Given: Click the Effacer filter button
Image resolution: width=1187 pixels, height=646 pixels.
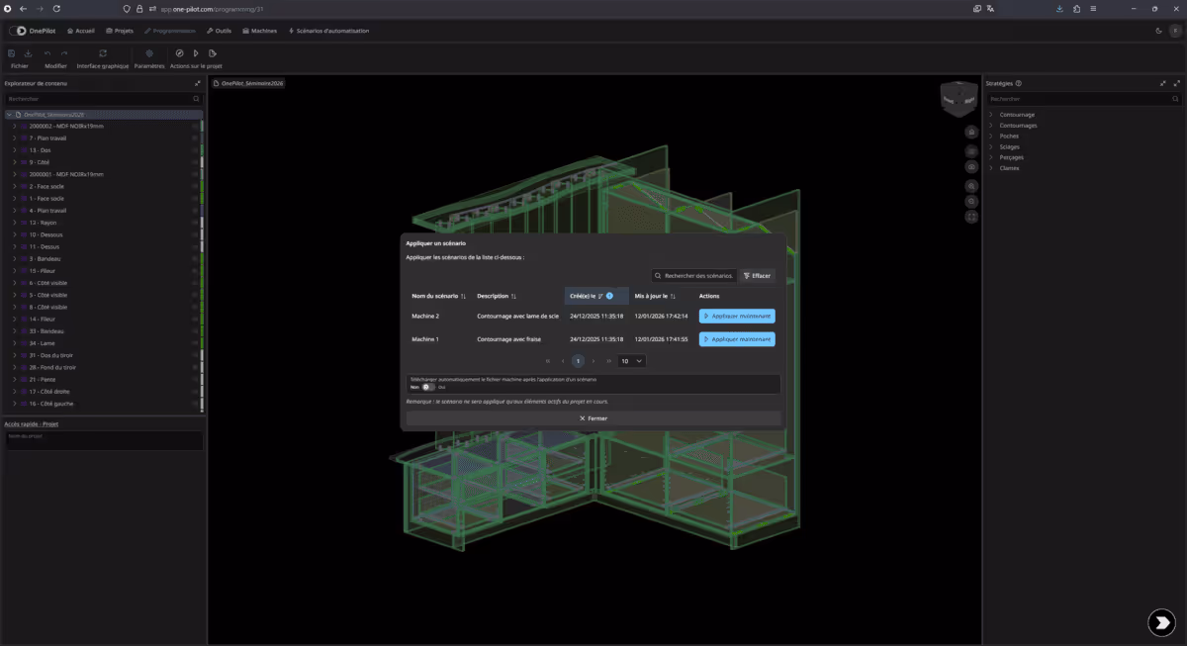Looking at the screenshot, I should [757, 276].
